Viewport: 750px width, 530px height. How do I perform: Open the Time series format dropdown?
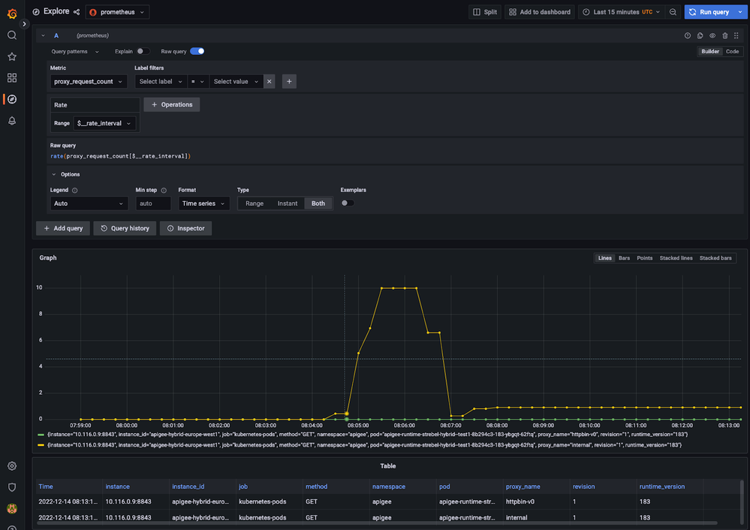(x=203, y=203)
